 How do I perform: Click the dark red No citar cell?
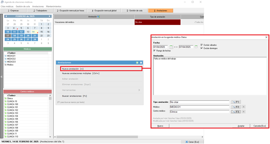pos(157,22)
